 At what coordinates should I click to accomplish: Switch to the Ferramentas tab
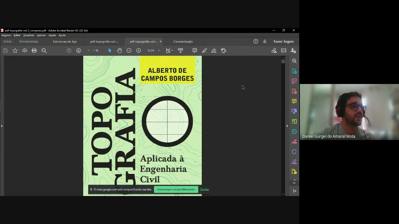coord(29,41)
